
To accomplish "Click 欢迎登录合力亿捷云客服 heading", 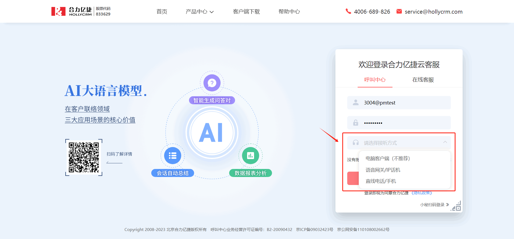I will coord(399,64).
